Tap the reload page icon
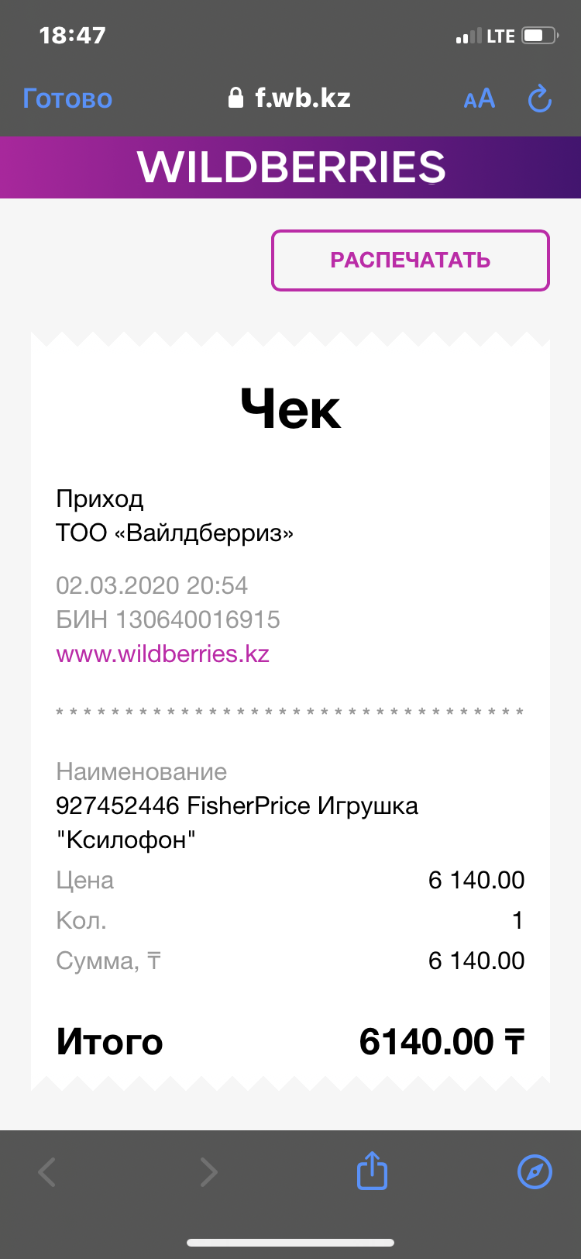The image size is (581, 1259). pos(539,99)
